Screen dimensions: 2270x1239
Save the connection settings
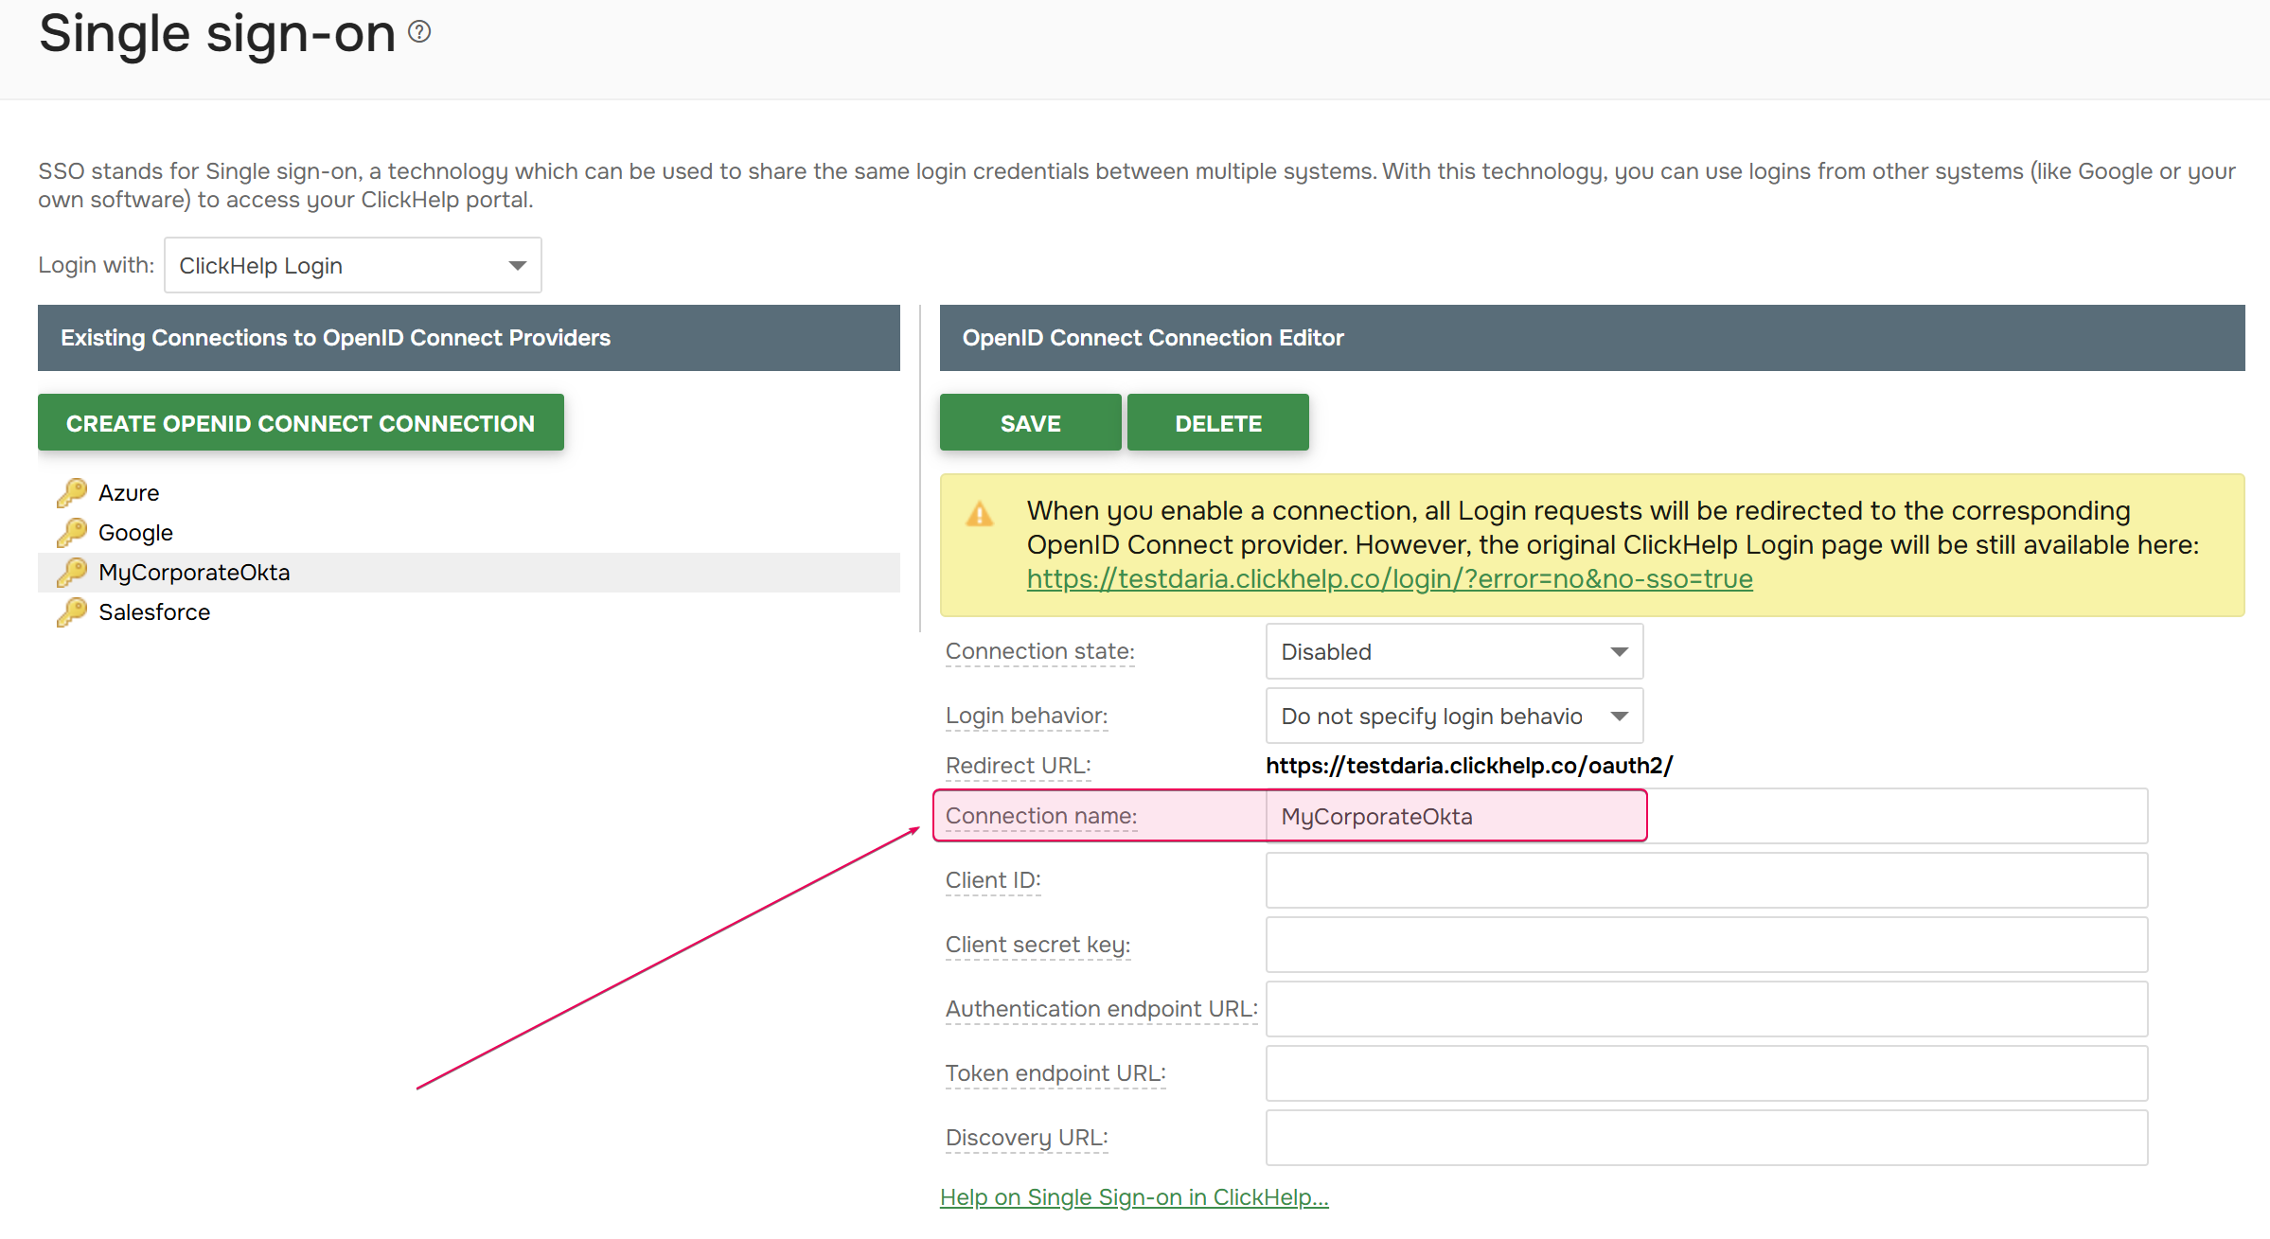1030,422
